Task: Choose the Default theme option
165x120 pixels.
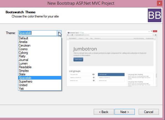Action: [x=40, y=38]
